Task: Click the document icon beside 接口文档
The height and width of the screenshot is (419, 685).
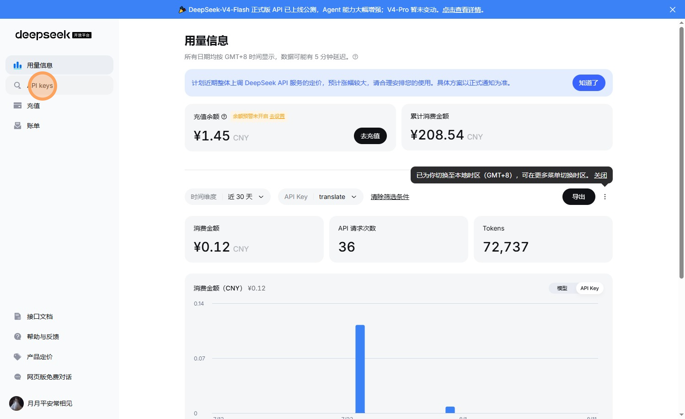Action: [x=17, y=317]
